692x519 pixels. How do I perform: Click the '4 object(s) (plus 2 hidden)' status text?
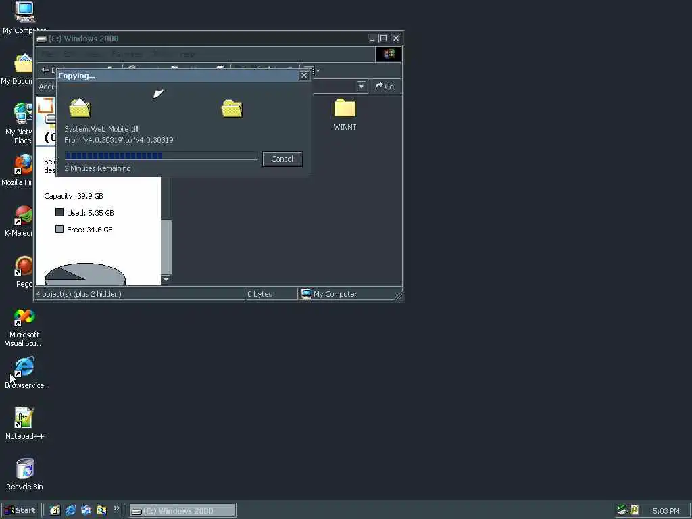click(78, 294)
